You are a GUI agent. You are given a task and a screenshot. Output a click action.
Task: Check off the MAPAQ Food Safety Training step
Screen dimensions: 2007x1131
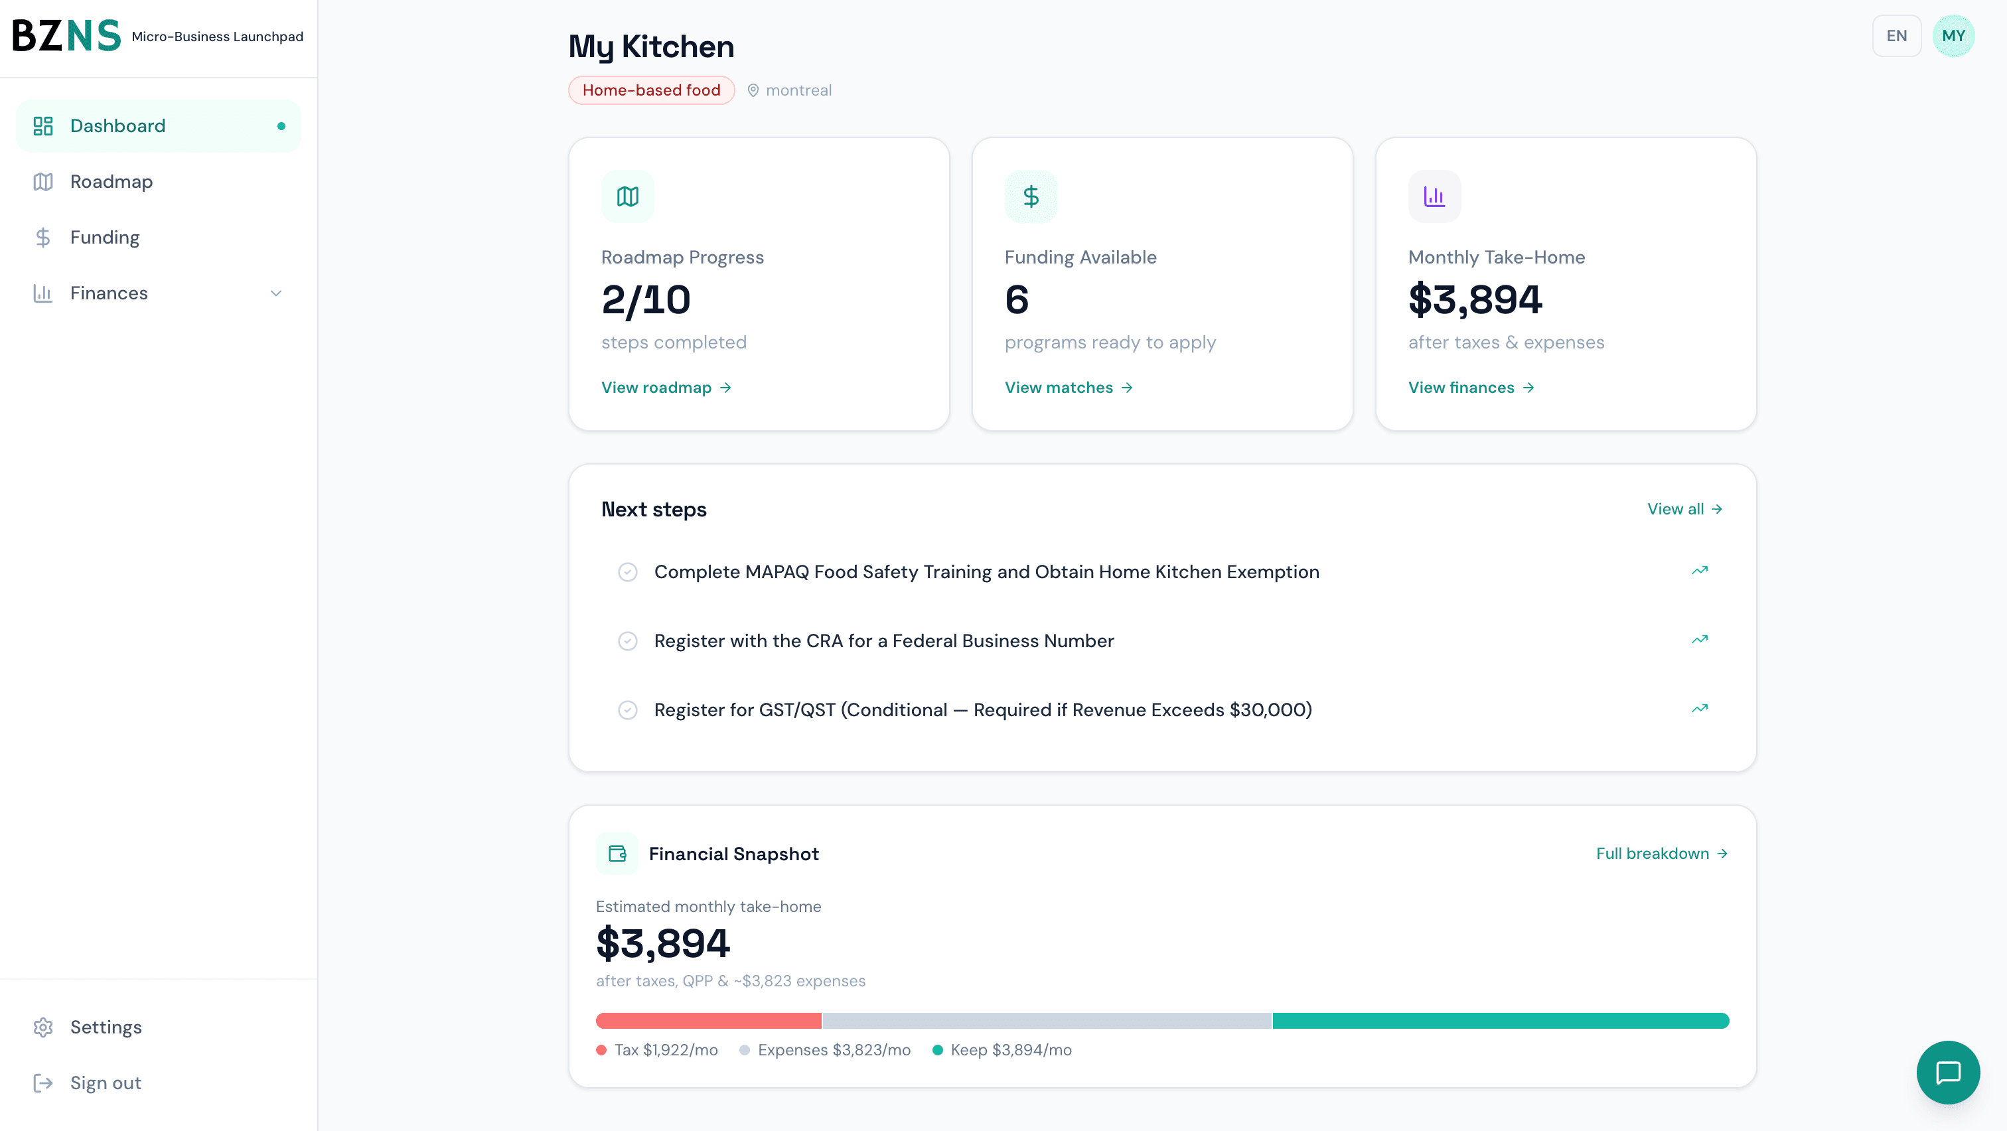[628, 571]
